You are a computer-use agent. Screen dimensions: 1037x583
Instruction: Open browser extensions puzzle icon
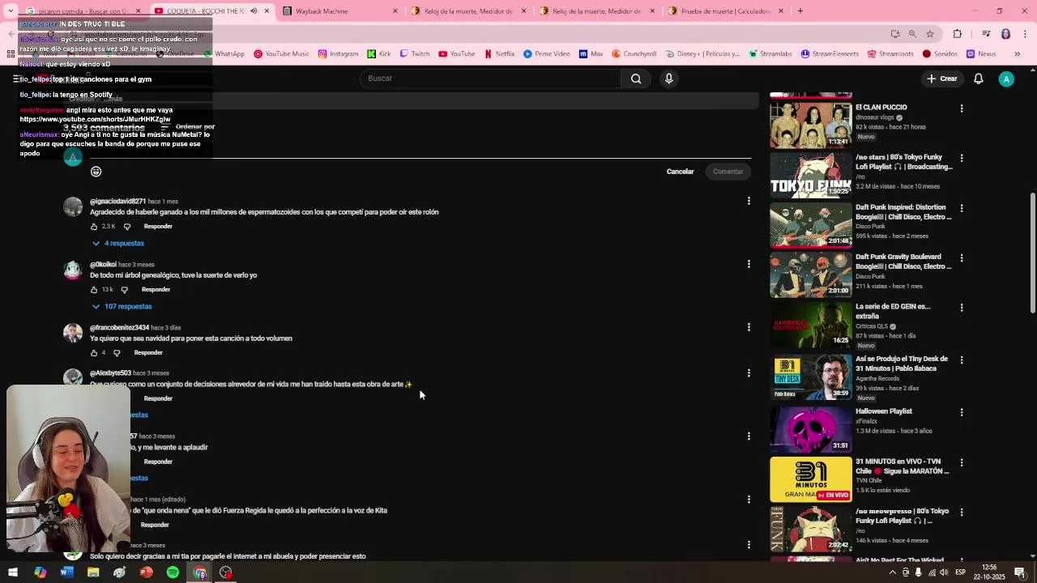click(x=958, y=34)
